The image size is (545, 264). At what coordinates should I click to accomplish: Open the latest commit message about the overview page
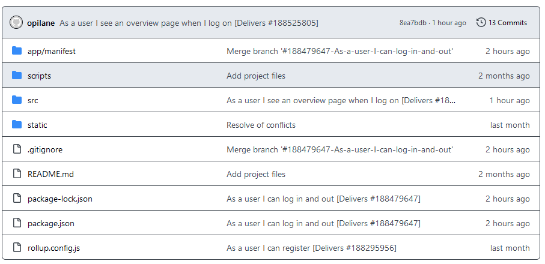pyautogui.click(x=189, y=23)
